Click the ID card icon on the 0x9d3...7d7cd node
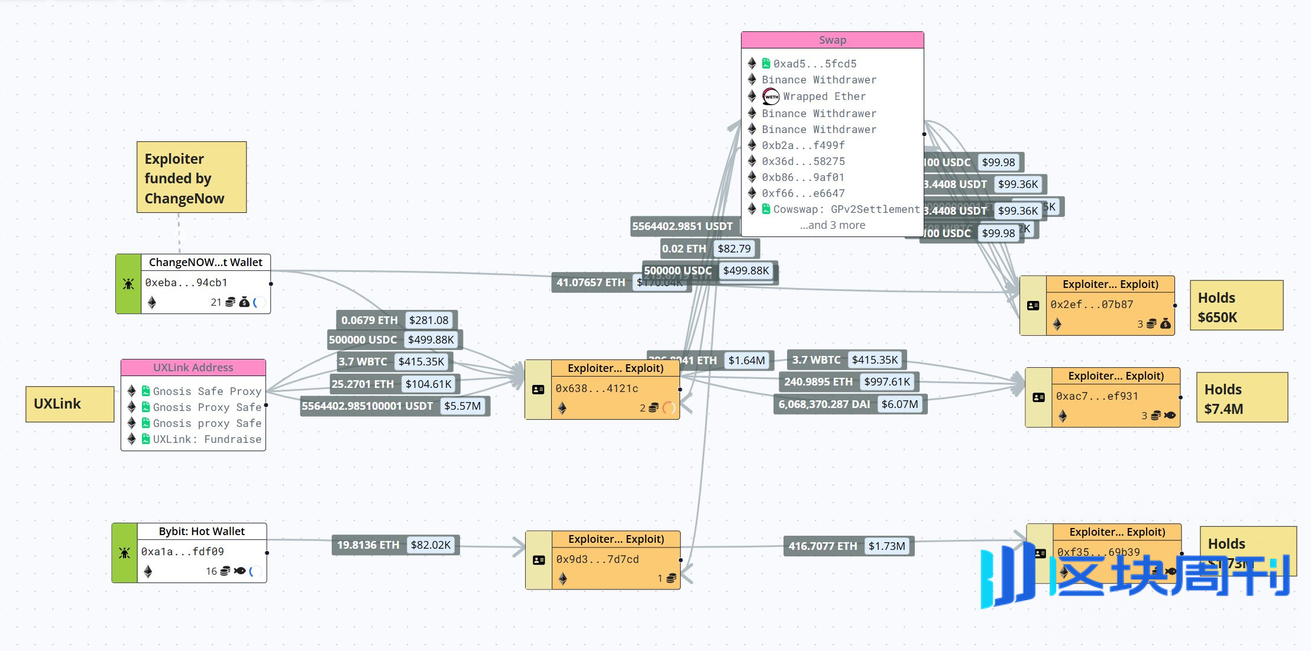Viewport: 1311px width, 651px height. point(539,560)
